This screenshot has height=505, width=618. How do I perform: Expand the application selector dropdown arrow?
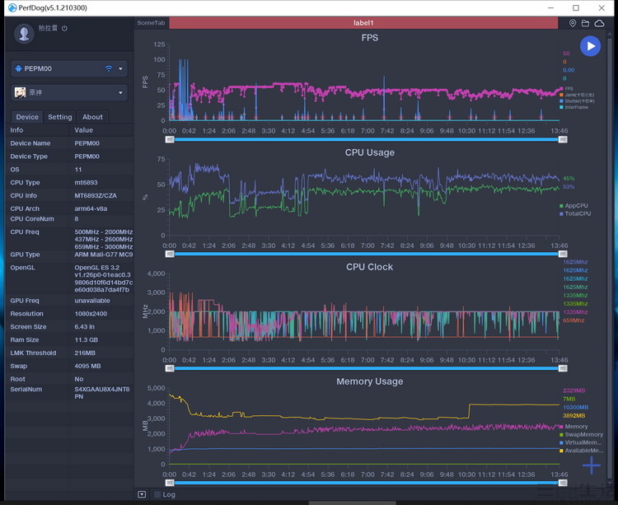pos(120,92)
